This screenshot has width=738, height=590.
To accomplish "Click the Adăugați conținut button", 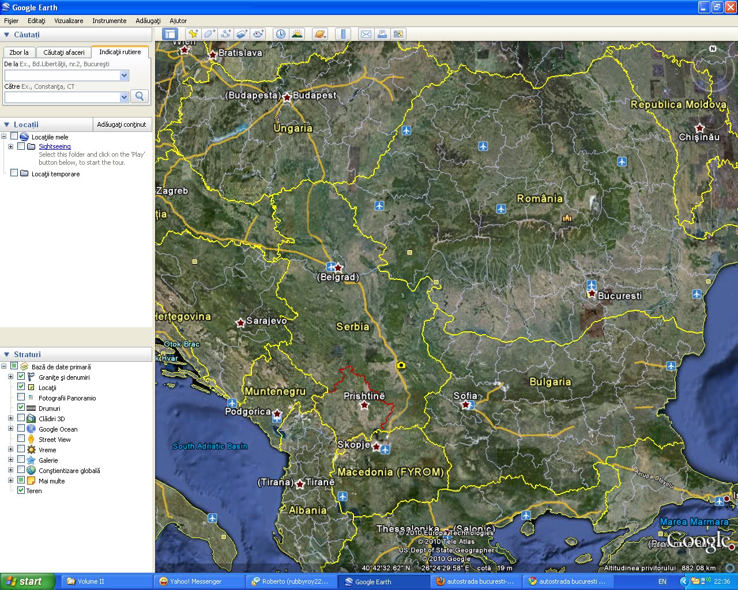I will pyautogui.click(x=122, y=124).
